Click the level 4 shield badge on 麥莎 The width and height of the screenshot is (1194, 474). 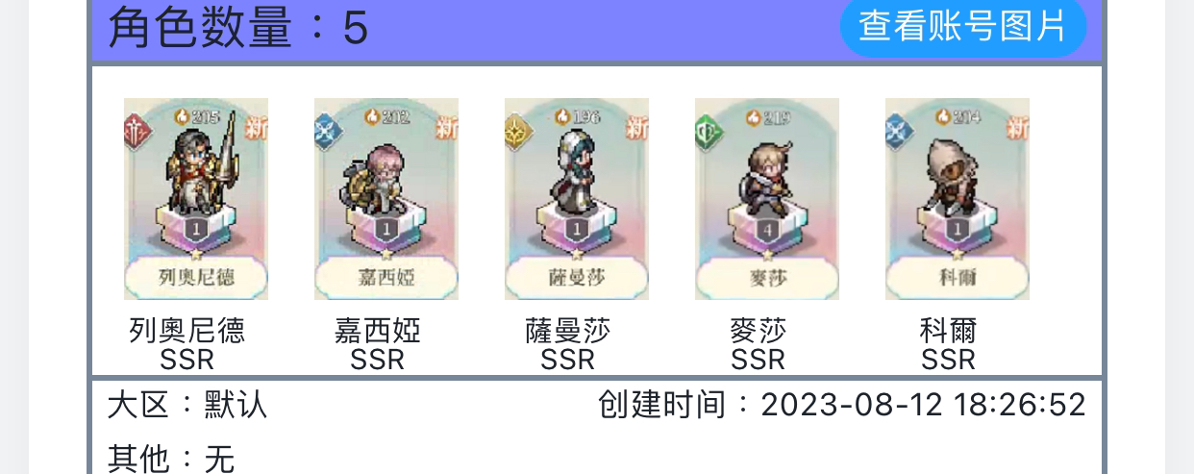pos(766,231)
